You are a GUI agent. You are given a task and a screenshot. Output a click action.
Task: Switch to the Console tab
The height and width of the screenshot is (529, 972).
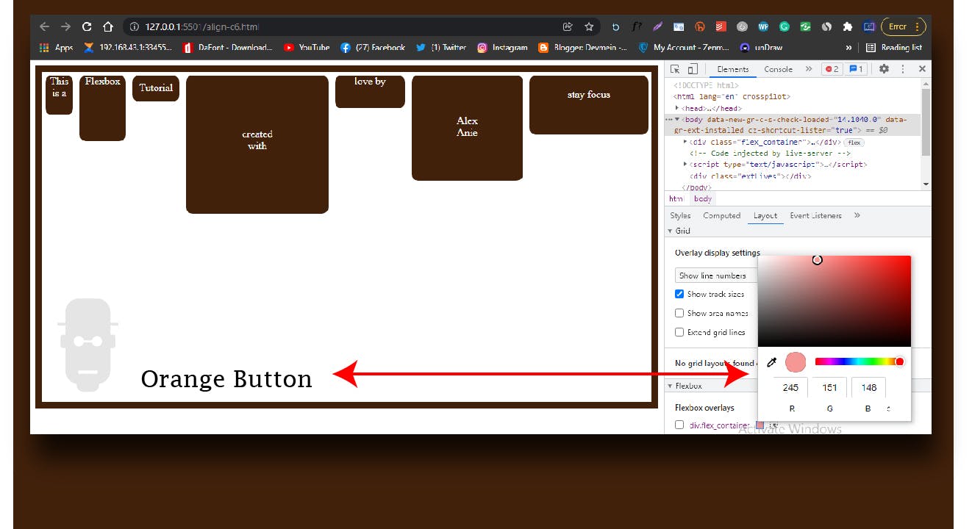(x=778, y=69)
